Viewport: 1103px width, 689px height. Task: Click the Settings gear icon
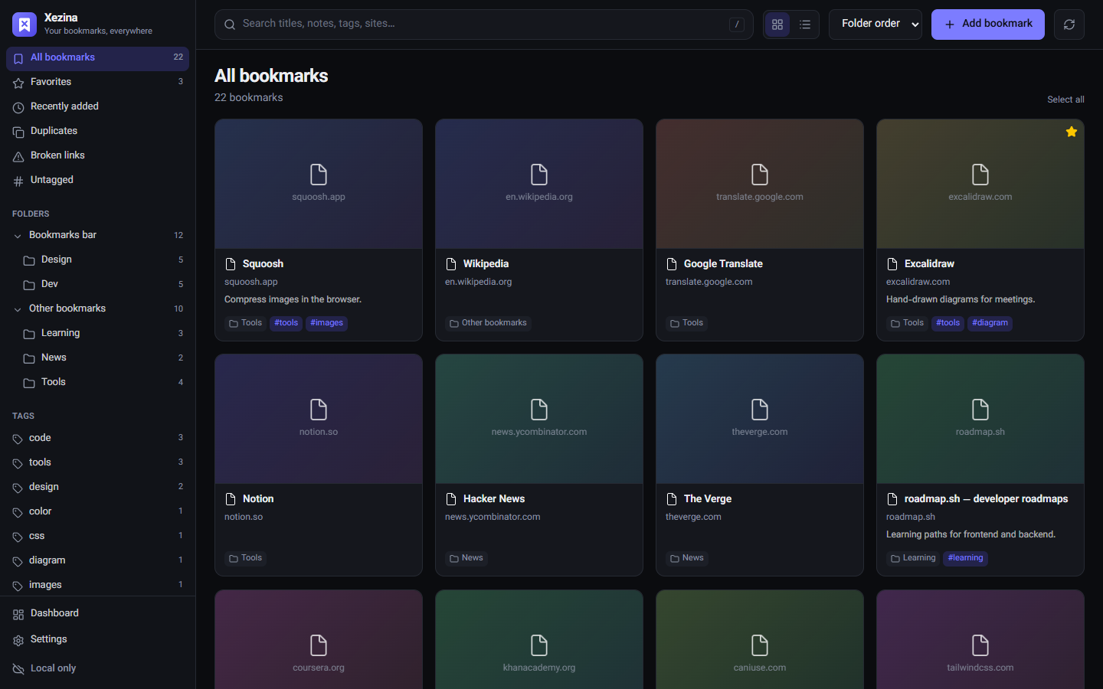tap(18, 640)
